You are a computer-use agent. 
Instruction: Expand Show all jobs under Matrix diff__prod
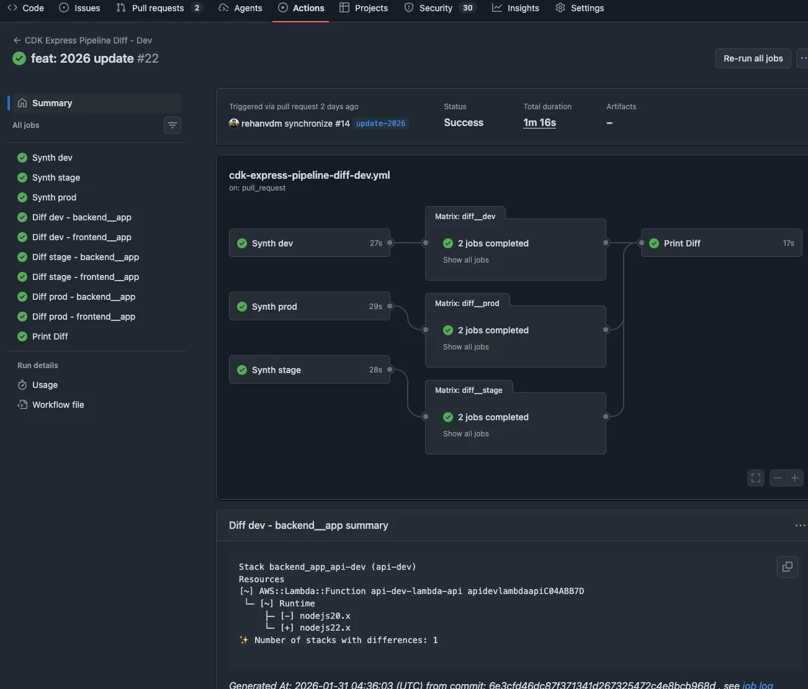(x=465, y=346)
